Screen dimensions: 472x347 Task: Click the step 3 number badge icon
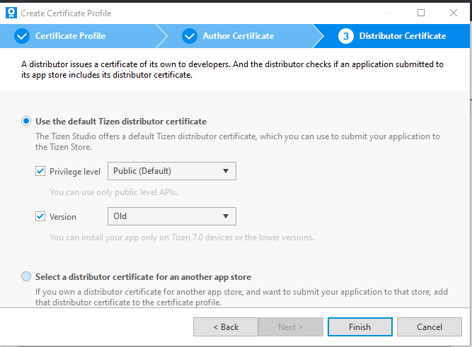coord(346,36)
